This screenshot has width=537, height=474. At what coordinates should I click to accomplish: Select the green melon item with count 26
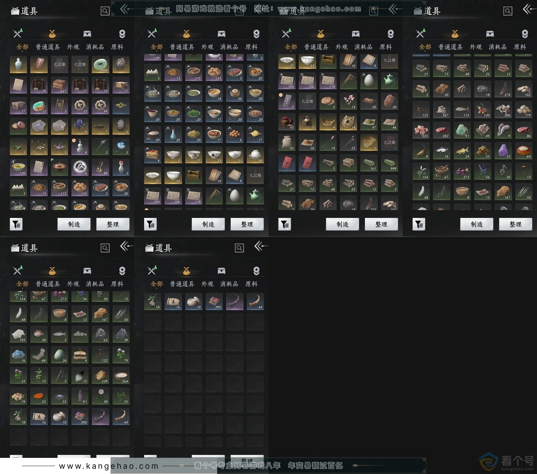click(60, 355)
